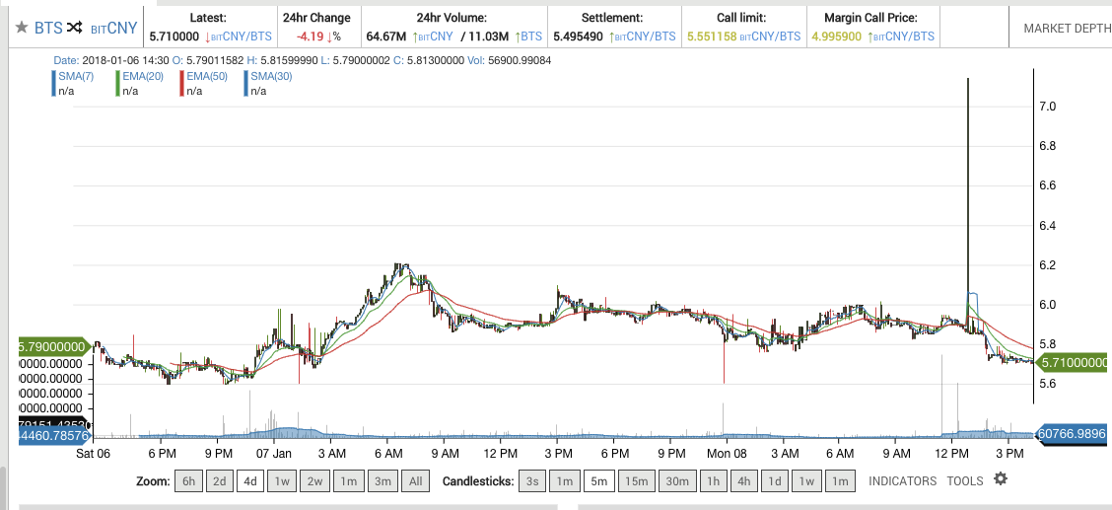Image resolution: width=1112 pixels, height=510 pixels.
Task: Click the blue 60766.9896 volume marker
Action: click(x=1073, y=433)
